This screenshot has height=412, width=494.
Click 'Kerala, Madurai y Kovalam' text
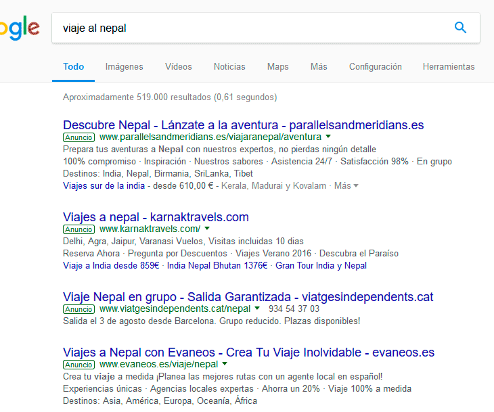273,185
